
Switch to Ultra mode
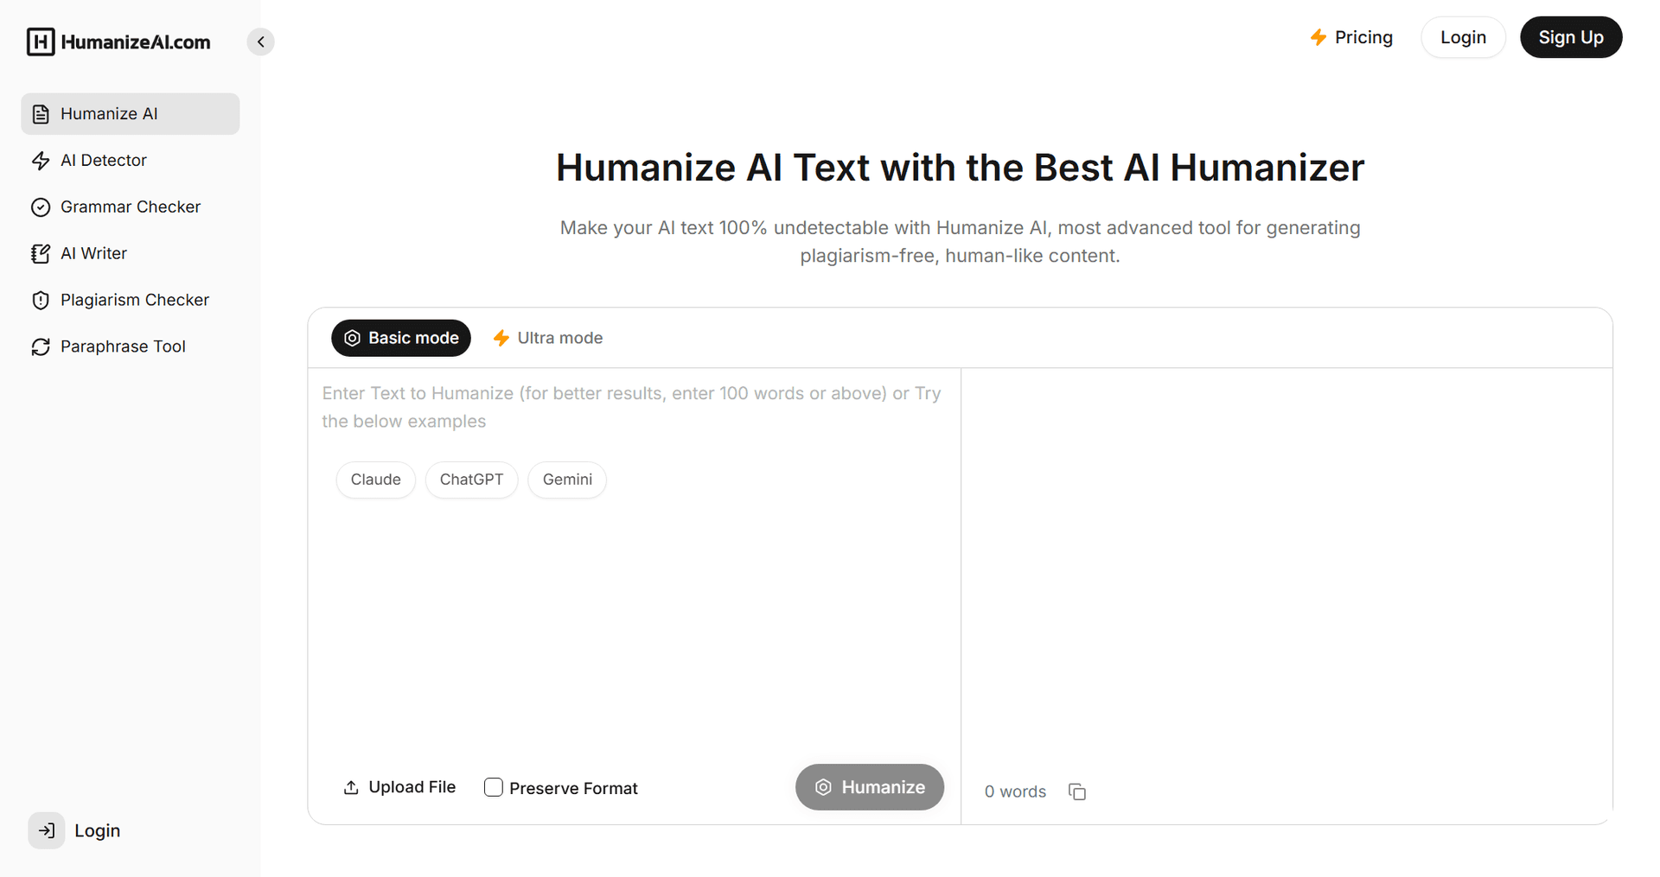pos(547,338)
